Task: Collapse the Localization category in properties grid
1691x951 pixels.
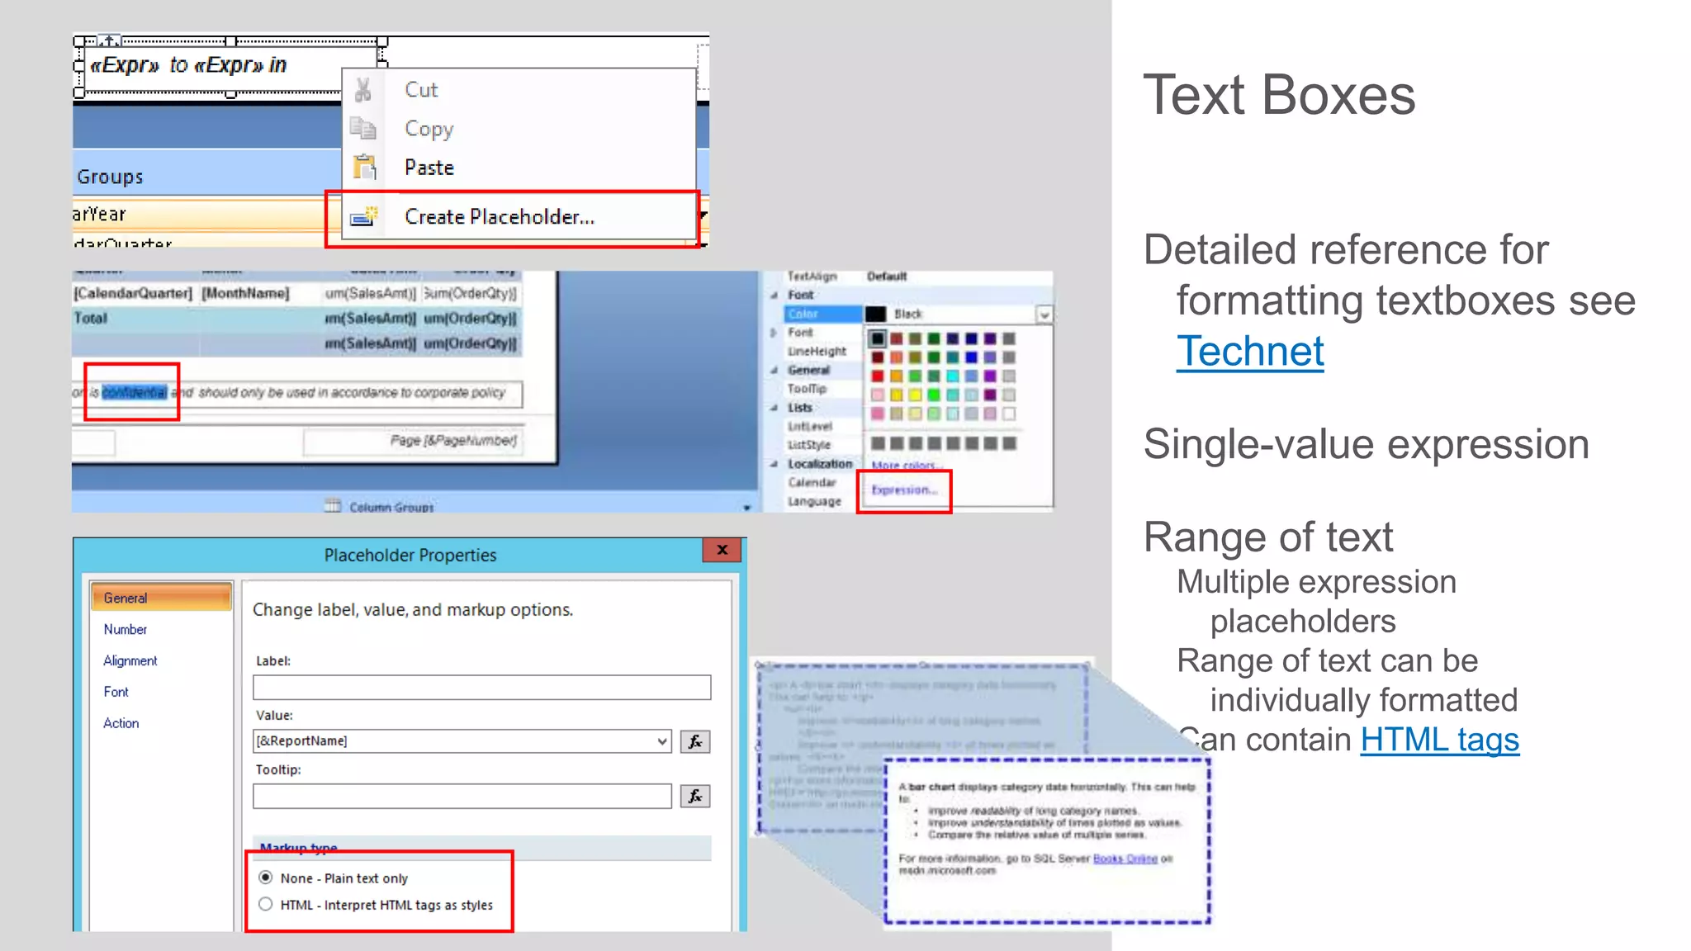Action: click(774, 464)
